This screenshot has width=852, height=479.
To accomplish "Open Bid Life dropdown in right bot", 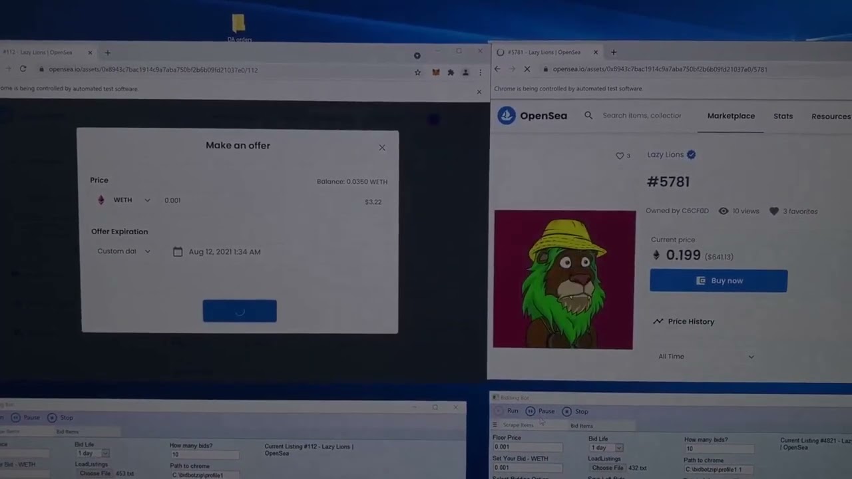I will [x=606, y=448].
